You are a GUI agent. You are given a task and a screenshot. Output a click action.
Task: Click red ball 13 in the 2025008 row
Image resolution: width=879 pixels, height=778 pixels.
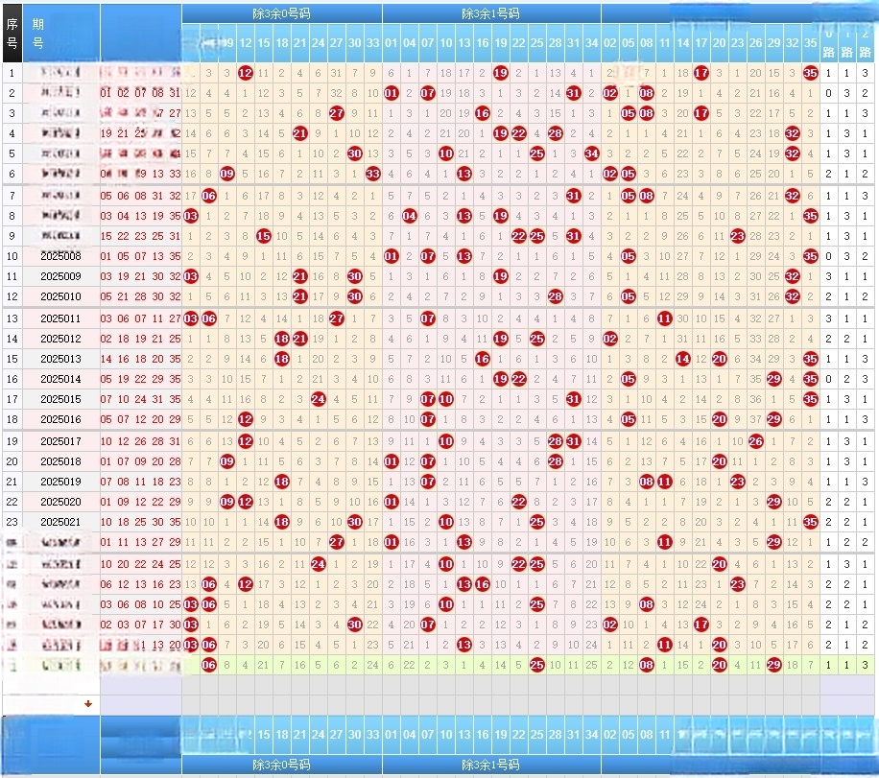[x=464, y=256]
